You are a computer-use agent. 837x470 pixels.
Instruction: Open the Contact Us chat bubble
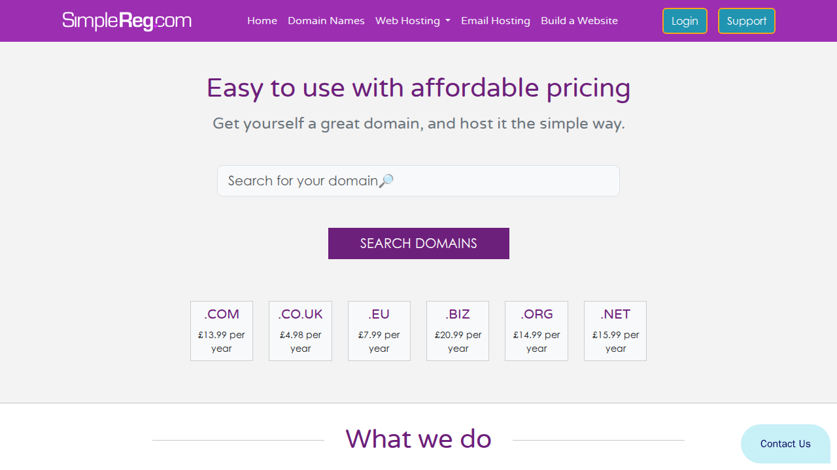click(x=785, y=444)
